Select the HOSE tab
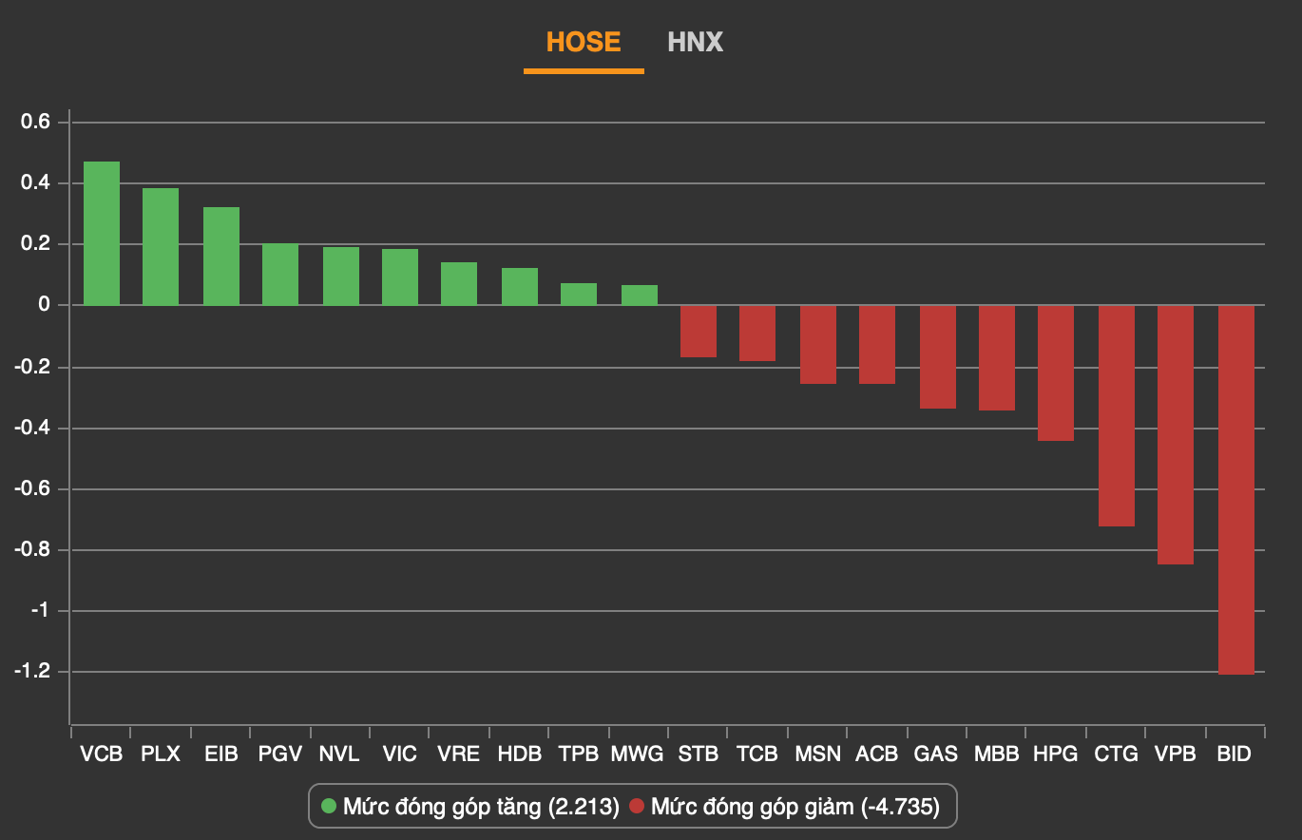 point(583,43)
